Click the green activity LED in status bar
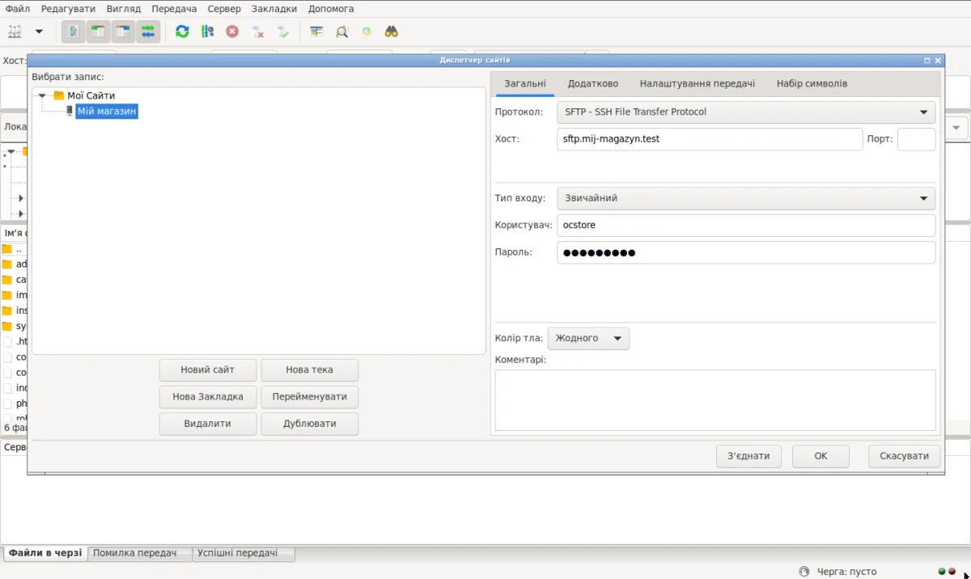Screen dimensions: 971x579 (942, 572)
